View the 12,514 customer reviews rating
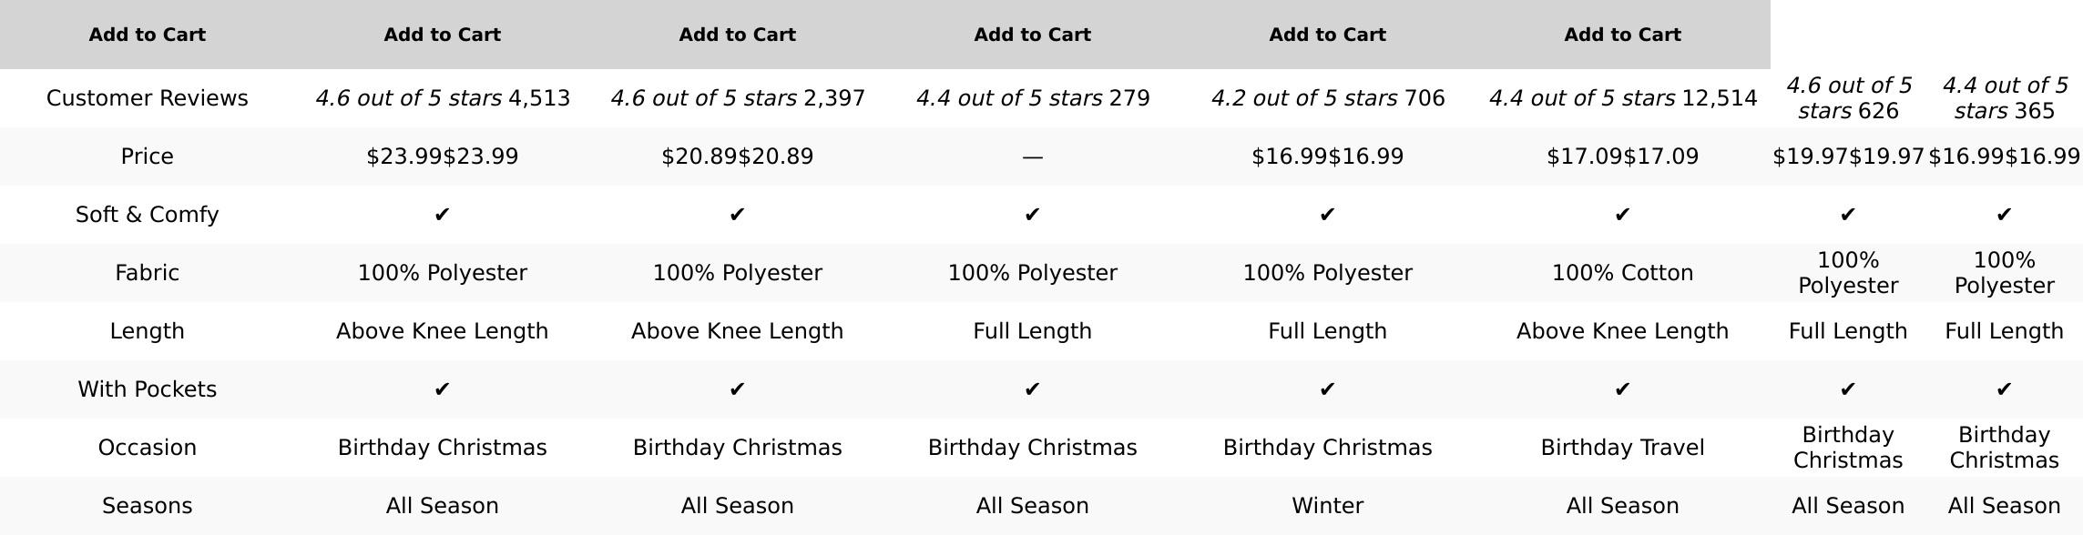The image size is (2083, 535). [x=1622, y=98]
